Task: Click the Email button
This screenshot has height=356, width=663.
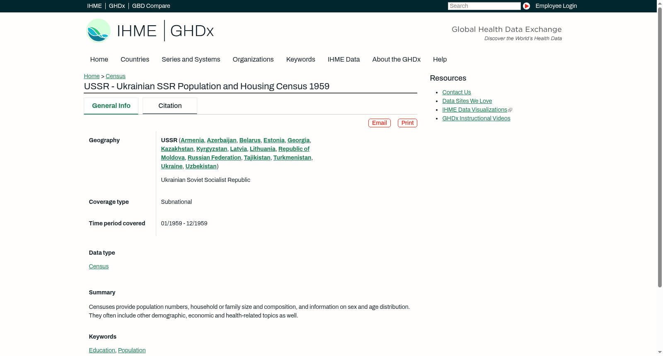Action: [380, 123]
